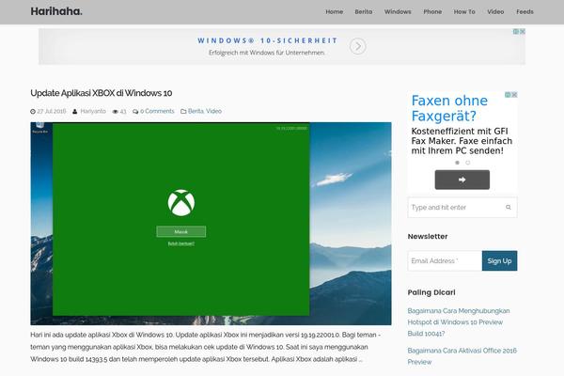The height and width of the screenshot is (376, 564).
Task: Click the eye views icon
Action: coord(115,112)
